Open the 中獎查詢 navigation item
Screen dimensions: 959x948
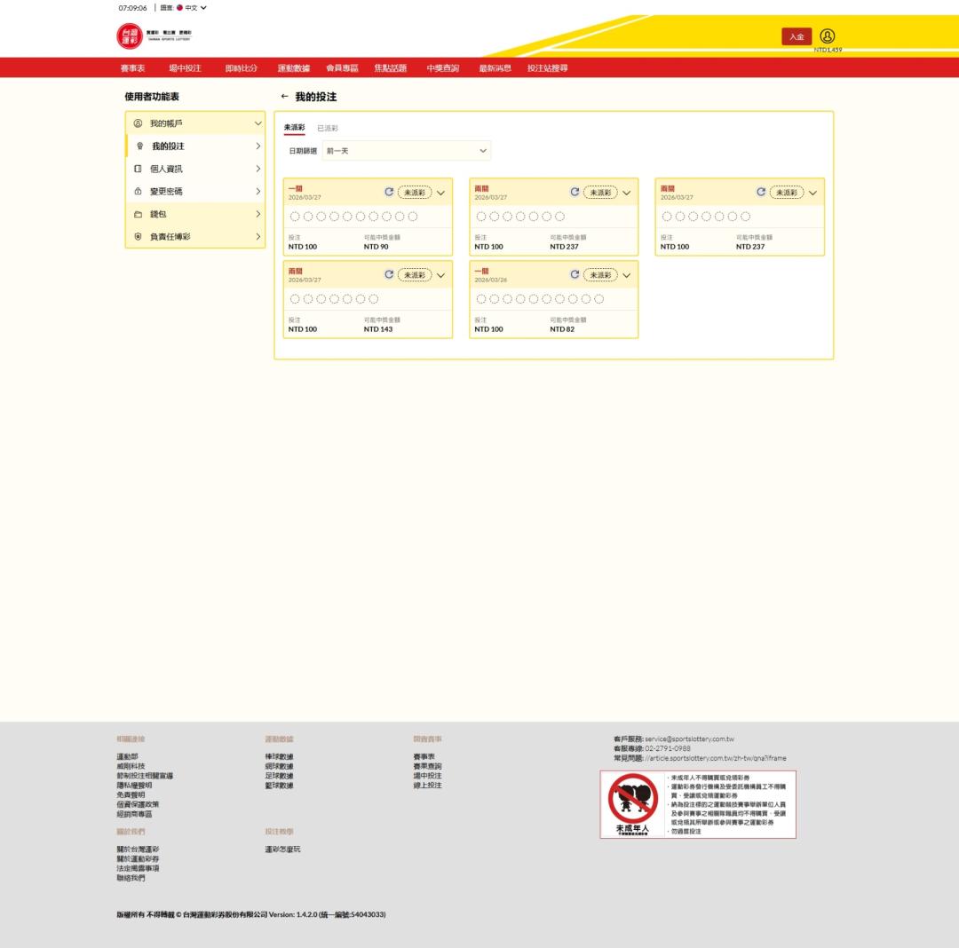[443, 67]
